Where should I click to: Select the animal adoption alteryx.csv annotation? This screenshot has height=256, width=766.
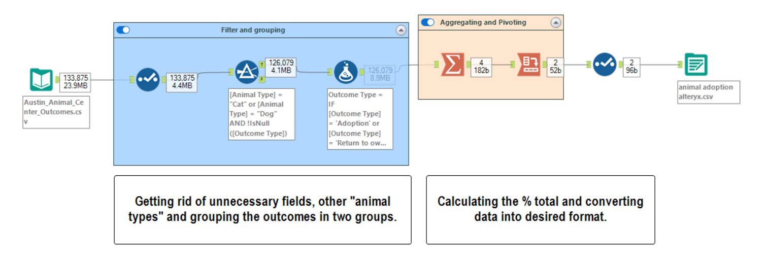[708, 92]
